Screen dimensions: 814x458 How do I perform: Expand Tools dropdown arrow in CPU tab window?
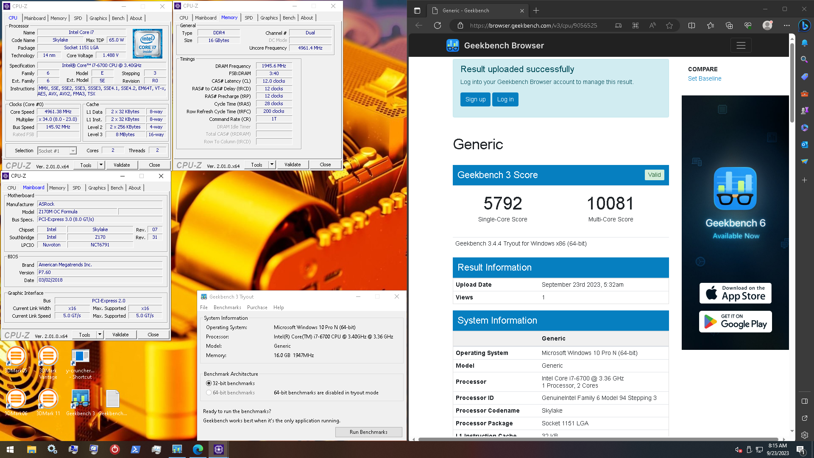point(101,165)
